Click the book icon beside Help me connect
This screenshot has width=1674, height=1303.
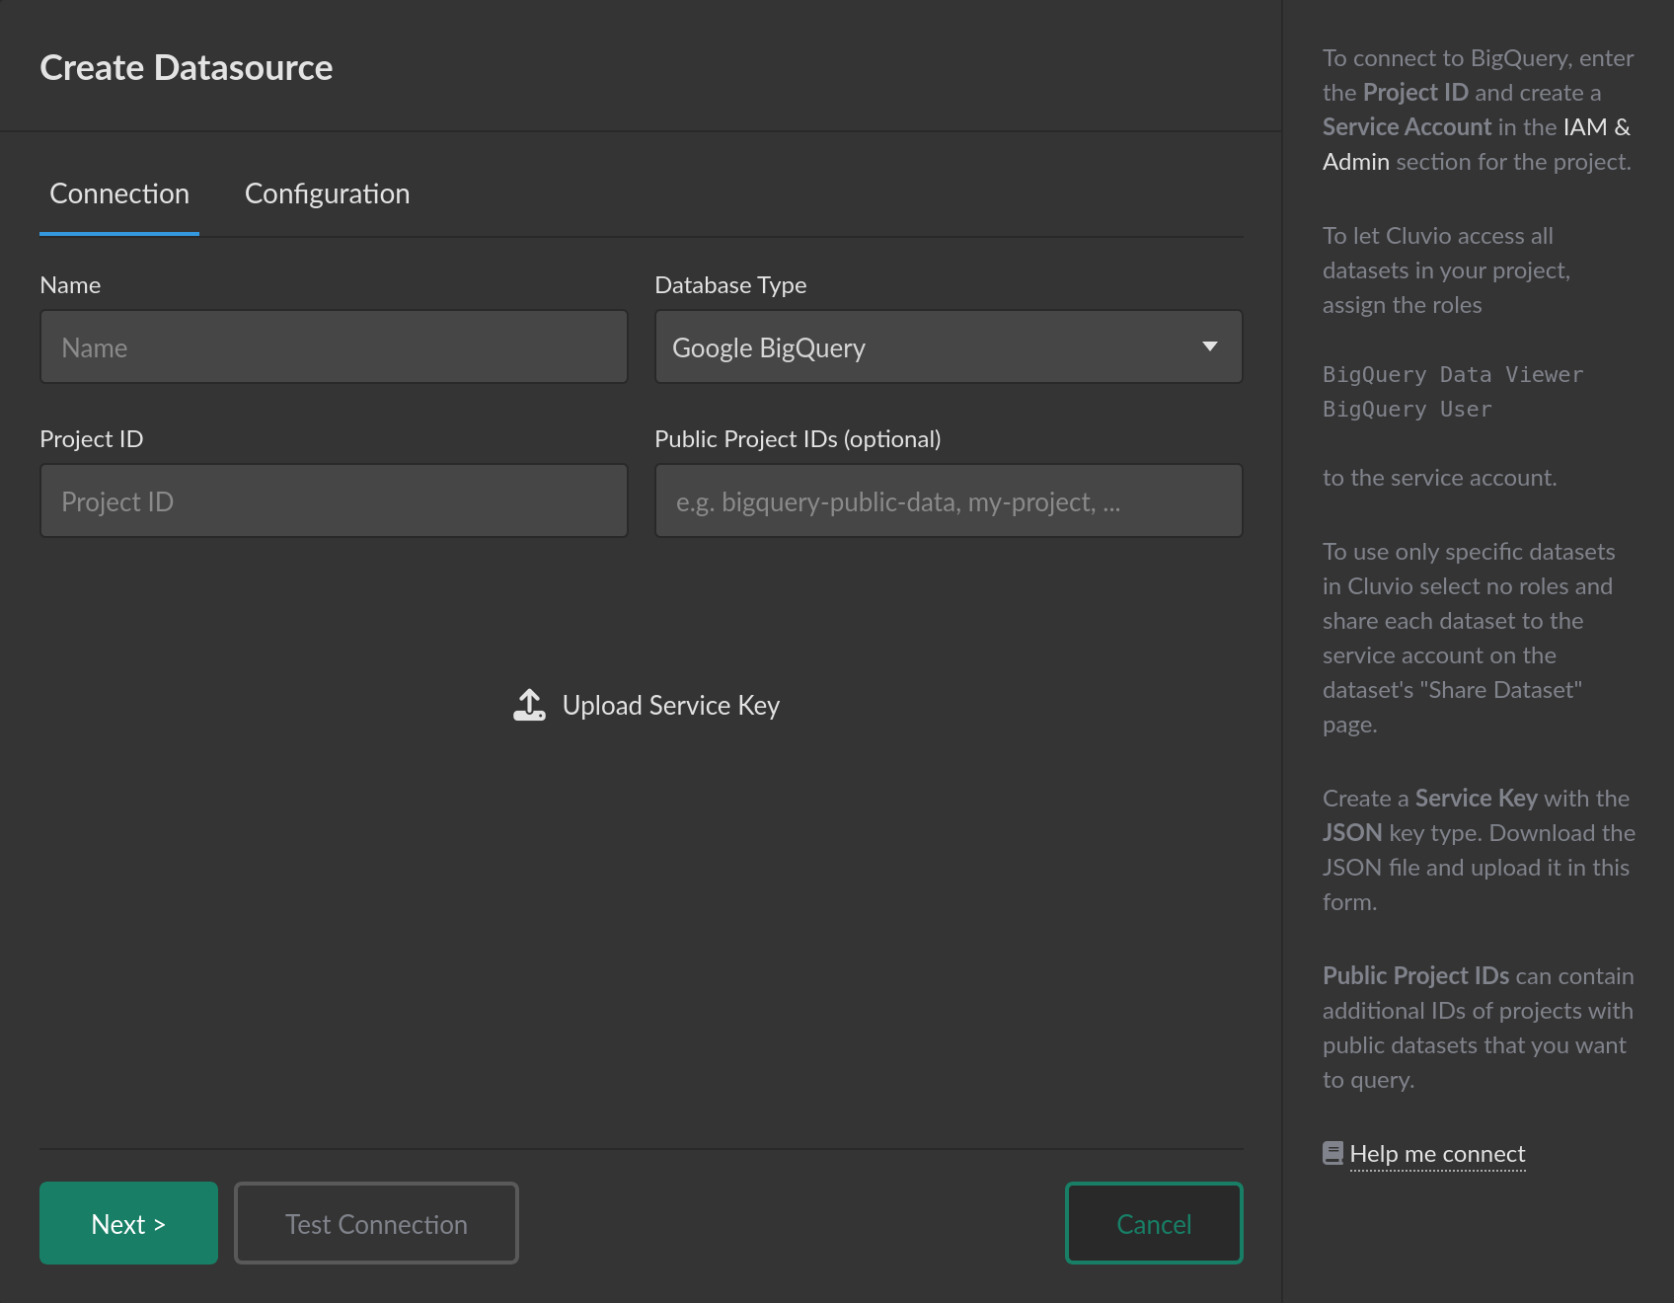click(x=1332, y=1153)
